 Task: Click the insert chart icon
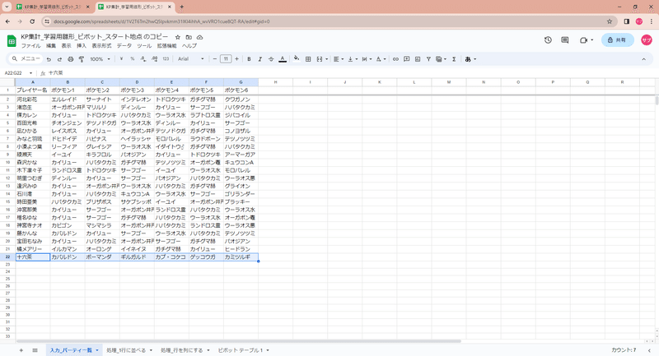(418, 59)
